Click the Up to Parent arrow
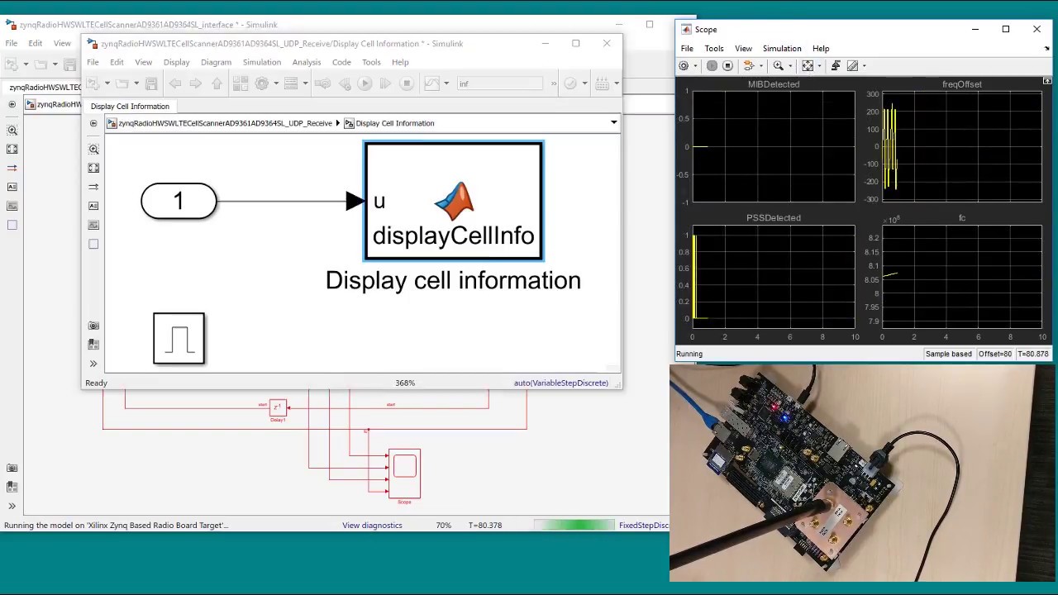The height and width of the screenshot is (595, 1058). (x=217, y=83)
